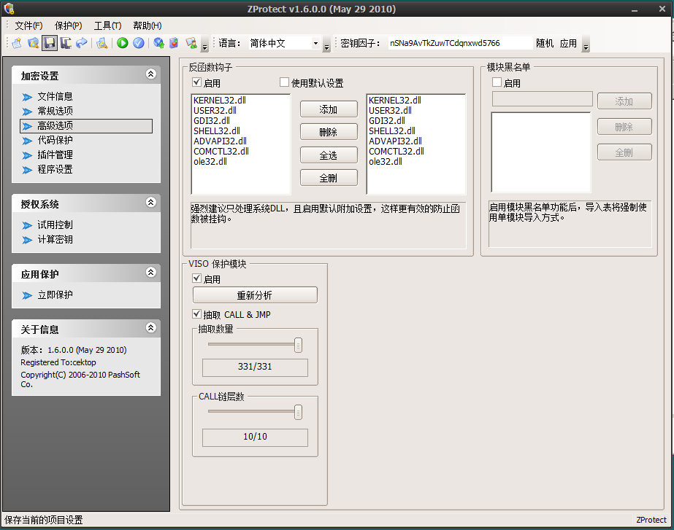Enable the 反函数钩子 hook feature

pos(196,82)
